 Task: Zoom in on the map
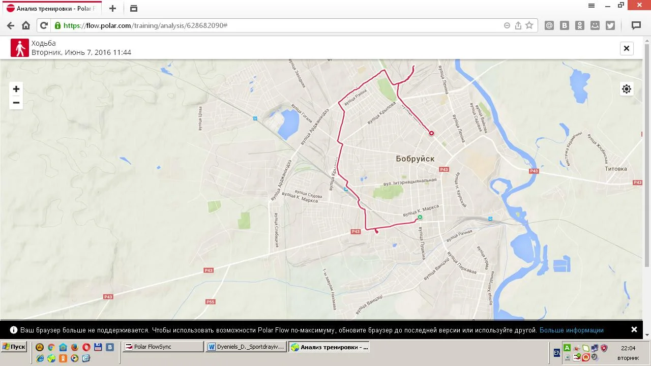[16, 89]
